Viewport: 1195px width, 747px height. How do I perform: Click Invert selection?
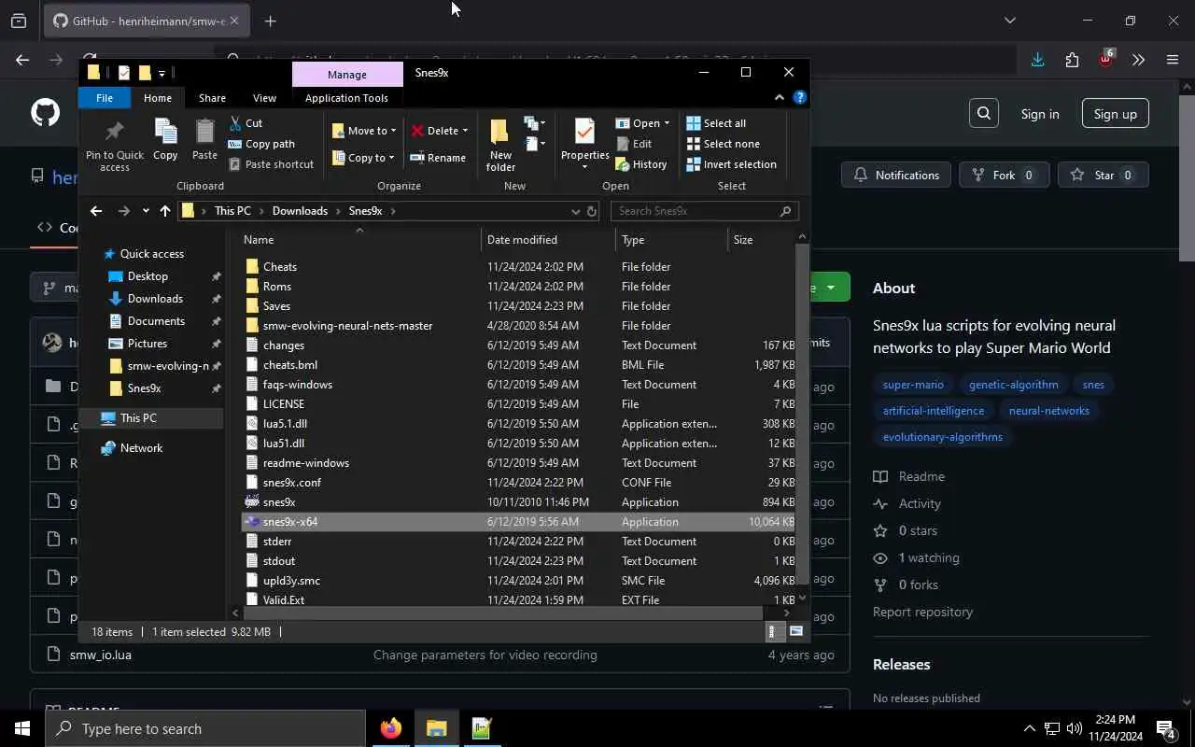(731, 164)
